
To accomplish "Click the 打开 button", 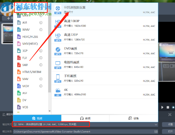I will (169, 132).
